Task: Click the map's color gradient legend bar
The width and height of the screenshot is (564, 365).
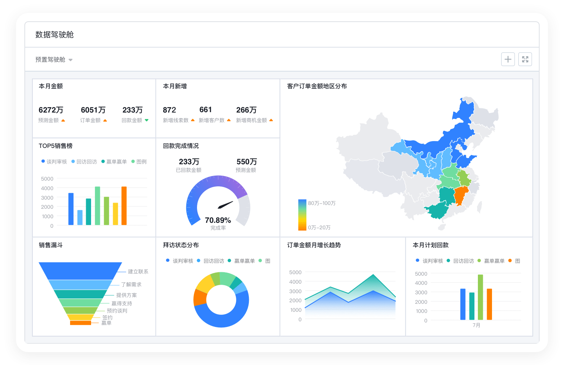Action: point(302,215)
